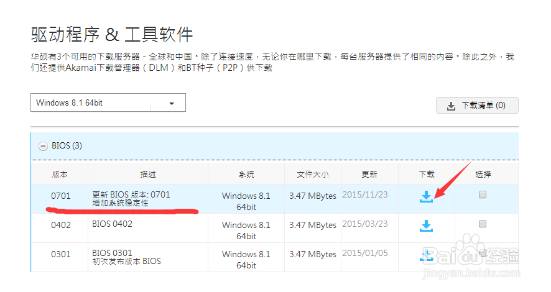The image size is (551, 292).
Task: Download BIOS version 0701
Action: point(426,196)
